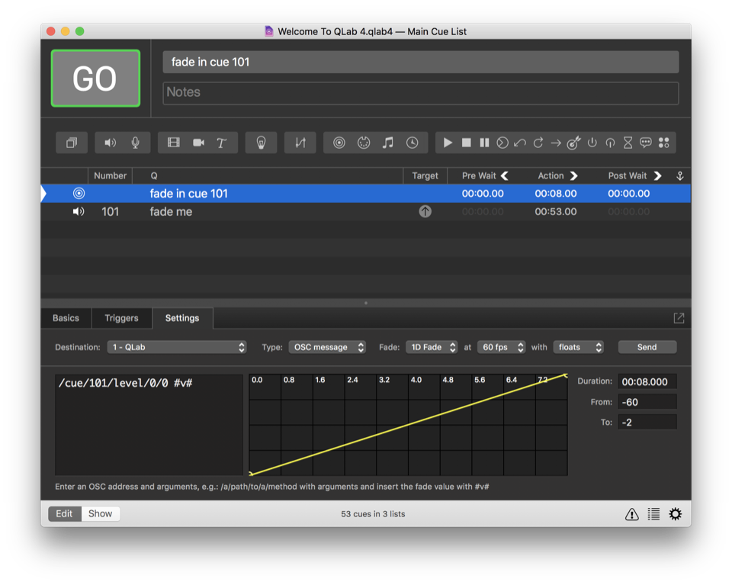Viewport: 732px width, 585px height.
Task: Open the Destination dropdown
Action: click(x=176, y=347)
